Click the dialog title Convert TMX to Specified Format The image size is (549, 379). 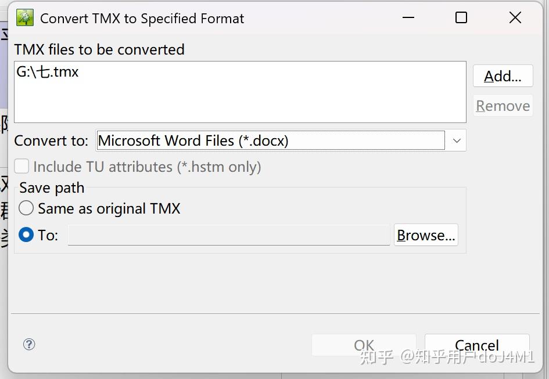click(141, 18)
